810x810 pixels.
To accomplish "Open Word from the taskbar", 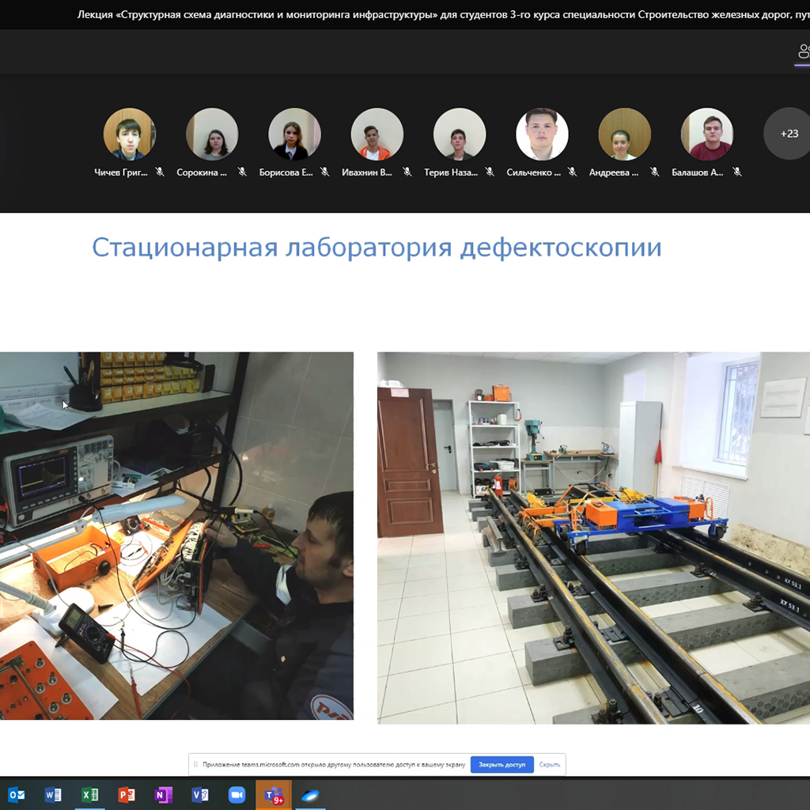I will click(53, 794).
